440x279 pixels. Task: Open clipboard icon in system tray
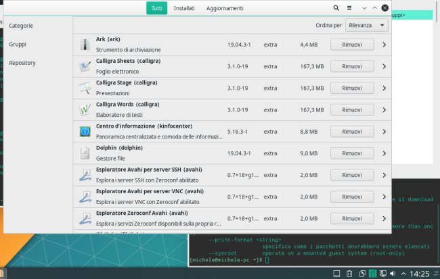(x=362, y=274)
